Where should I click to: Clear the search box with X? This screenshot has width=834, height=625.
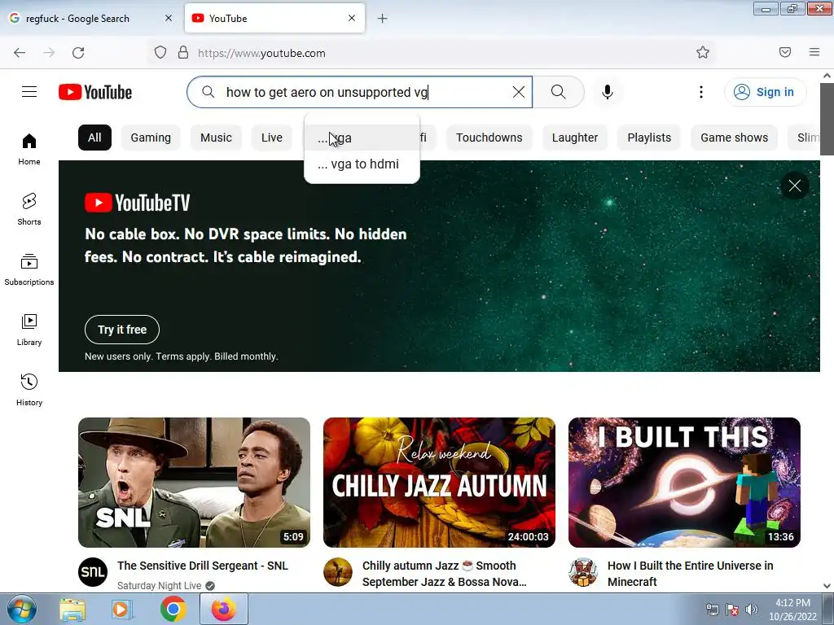[x=519, y=92]
